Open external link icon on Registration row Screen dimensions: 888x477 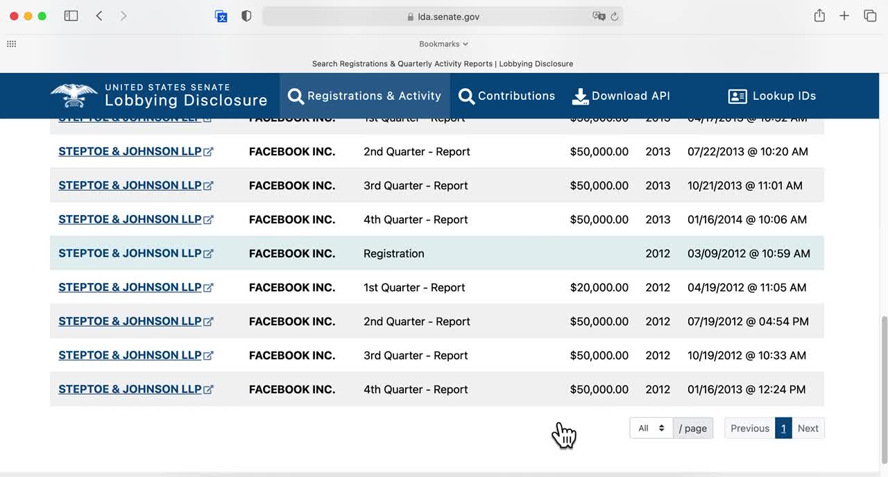click(209, 254)
